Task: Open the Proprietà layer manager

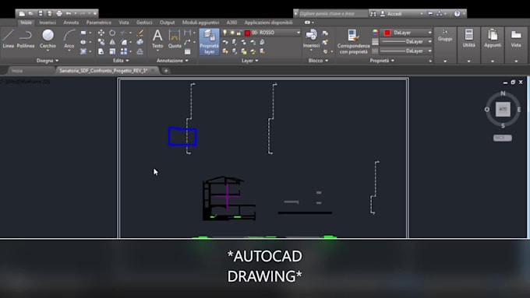Action: 209,41
